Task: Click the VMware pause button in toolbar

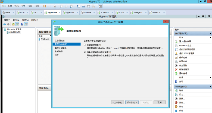Action: pyautogui.click(x=44, y=6)
